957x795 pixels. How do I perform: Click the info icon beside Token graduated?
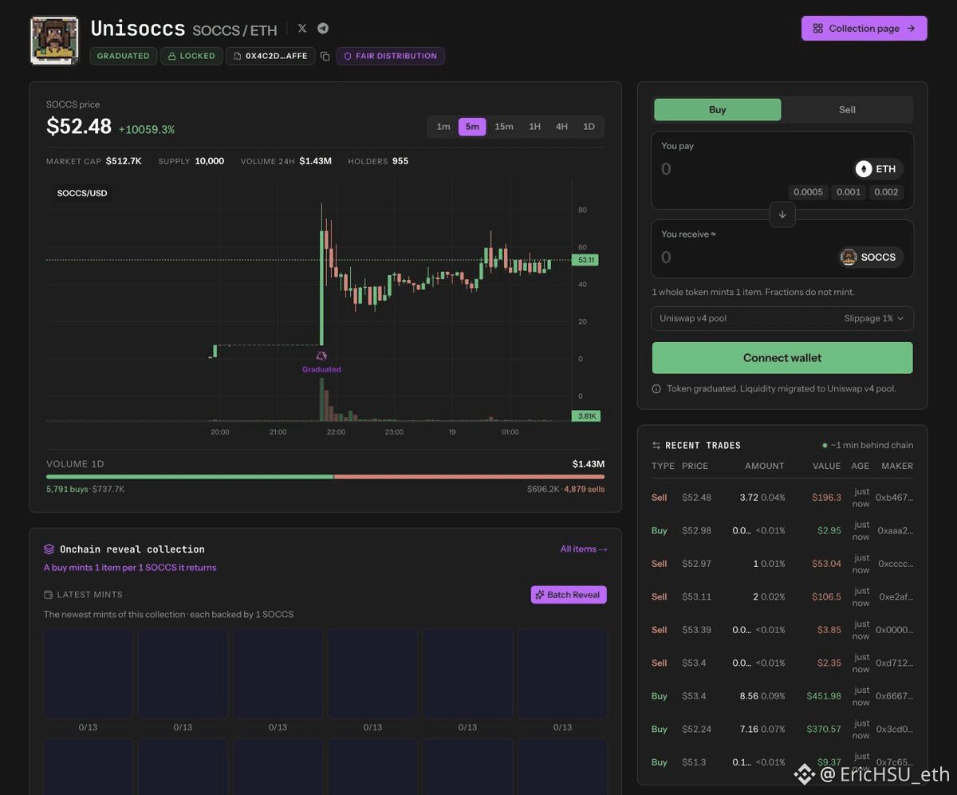point(656,389)
